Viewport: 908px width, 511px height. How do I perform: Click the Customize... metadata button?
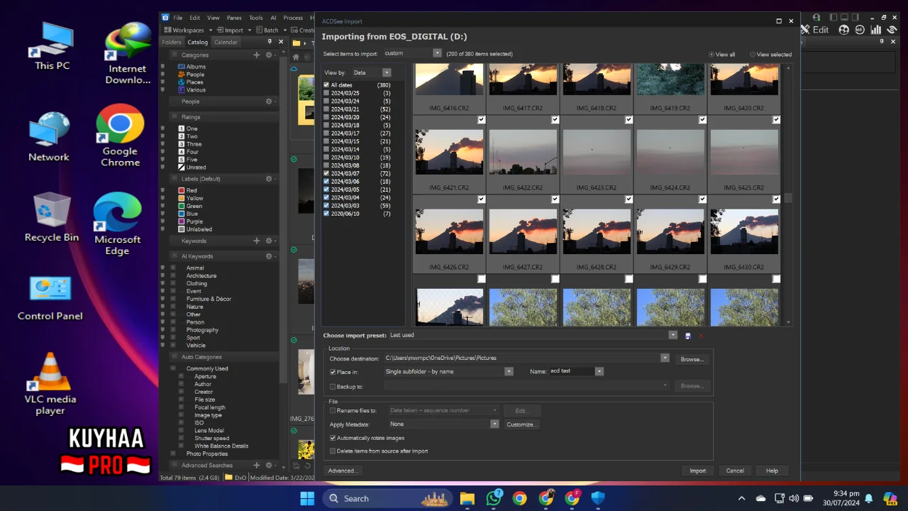pos(521,424)
